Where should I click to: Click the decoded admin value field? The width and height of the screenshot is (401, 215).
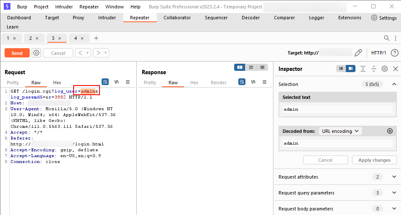click(337, 143)
